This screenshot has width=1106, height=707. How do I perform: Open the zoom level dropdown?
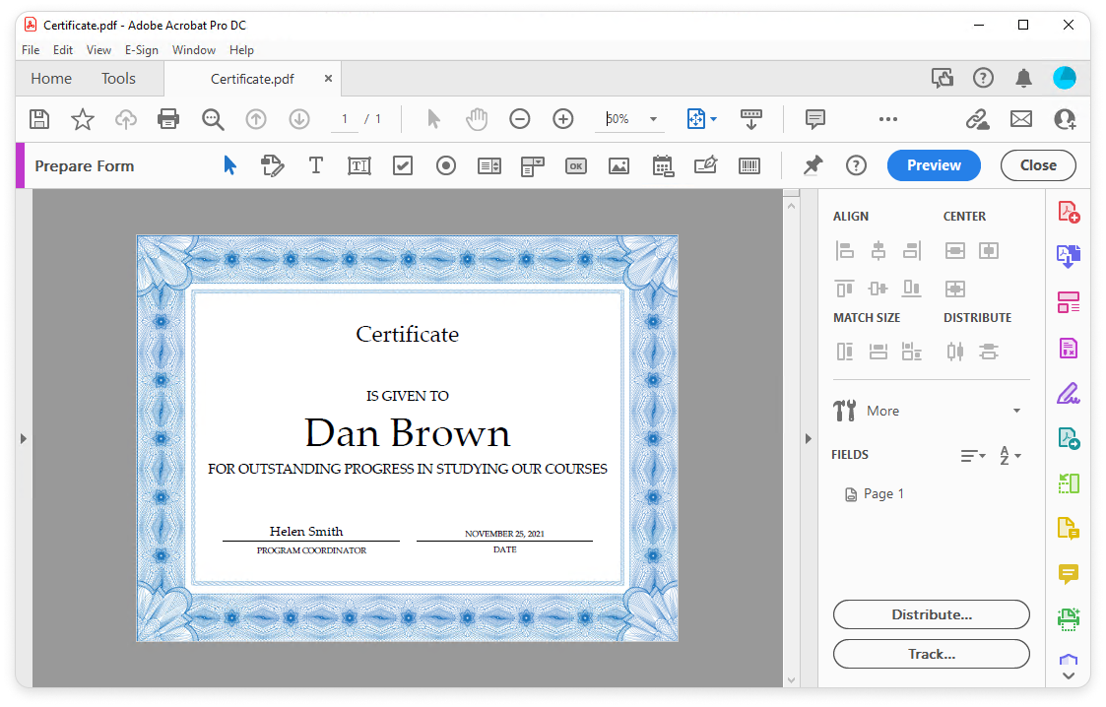pyautogui.click(x=653, y=119)
